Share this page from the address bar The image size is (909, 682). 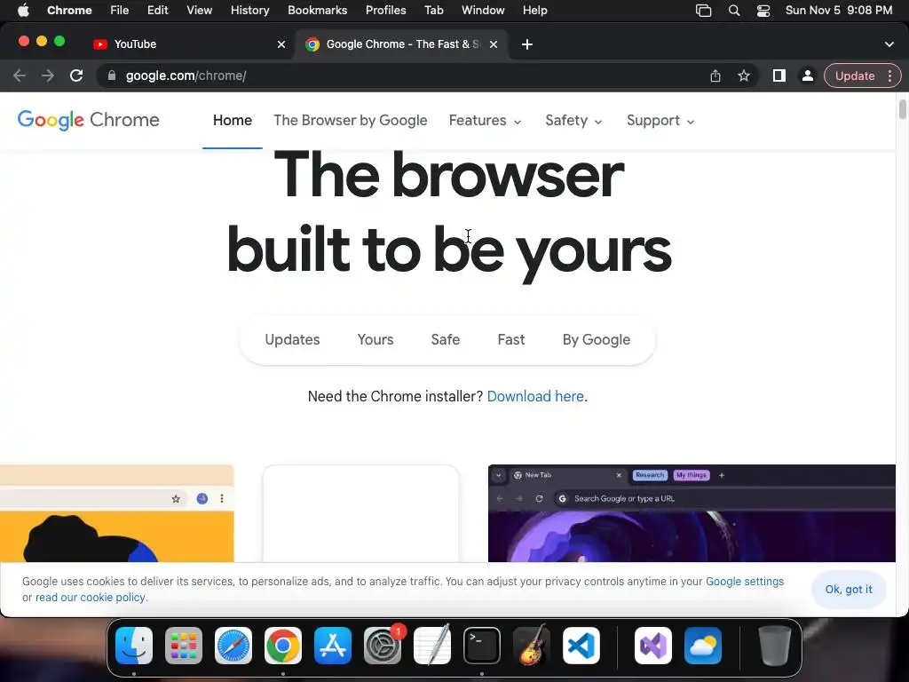point(715,75)
